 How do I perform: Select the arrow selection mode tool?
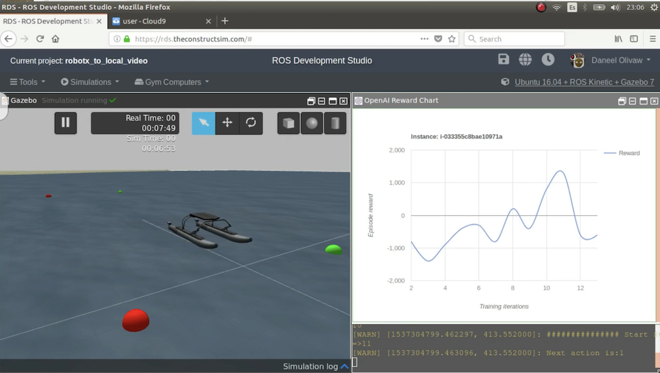204,123
